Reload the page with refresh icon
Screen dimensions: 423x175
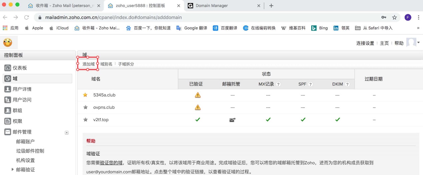pyautogui.click(x=26, y=17)
